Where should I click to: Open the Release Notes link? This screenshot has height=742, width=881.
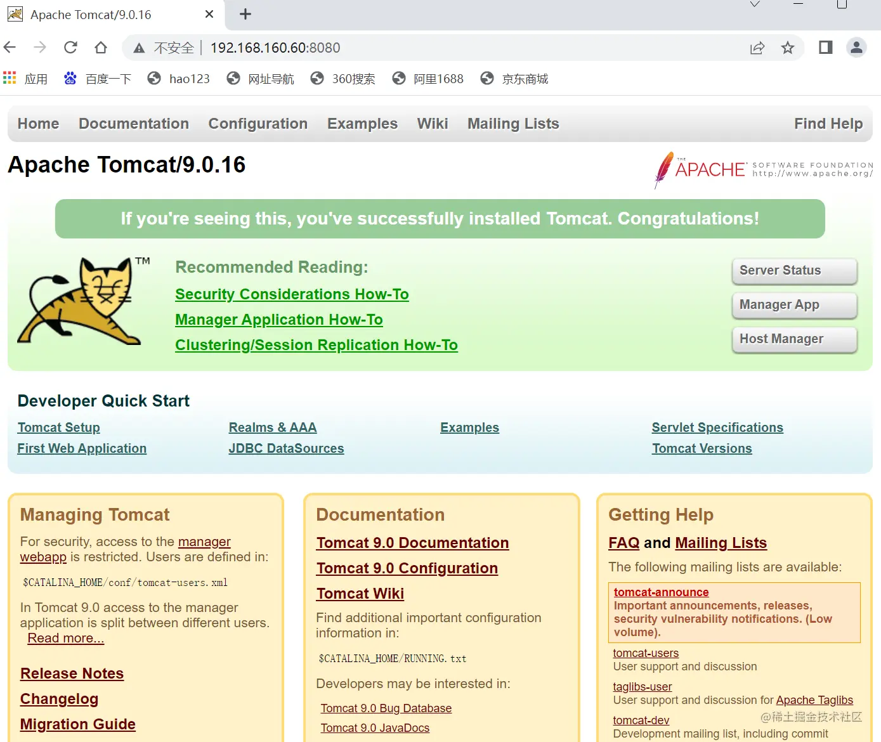pos(72,674)
